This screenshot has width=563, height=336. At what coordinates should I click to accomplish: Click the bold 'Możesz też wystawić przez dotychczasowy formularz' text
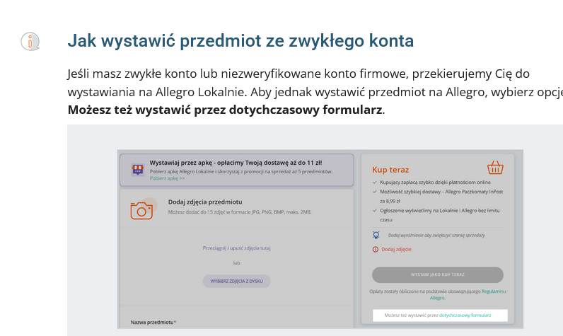(225, 110)
